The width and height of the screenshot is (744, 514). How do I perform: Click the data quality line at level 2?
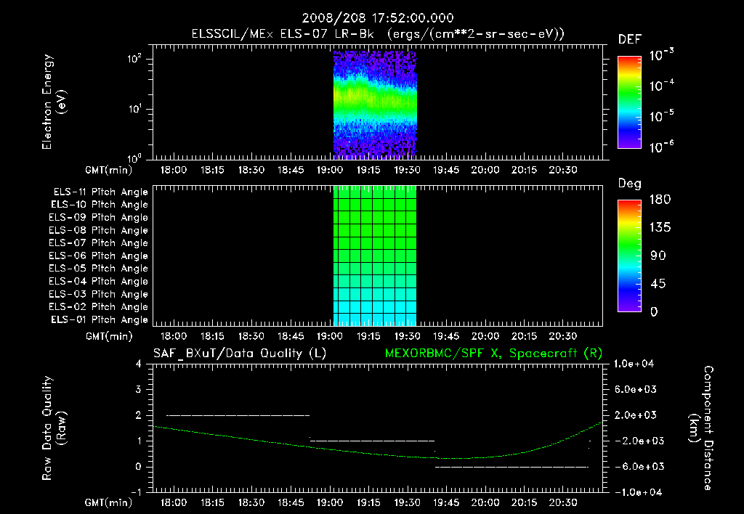[238, 415]
